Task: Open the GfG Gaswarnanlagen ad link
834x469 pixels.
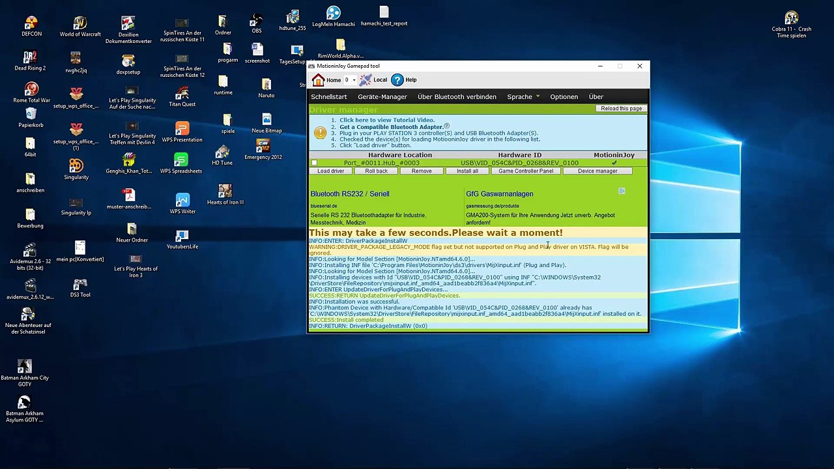Action: pos(500,194)
